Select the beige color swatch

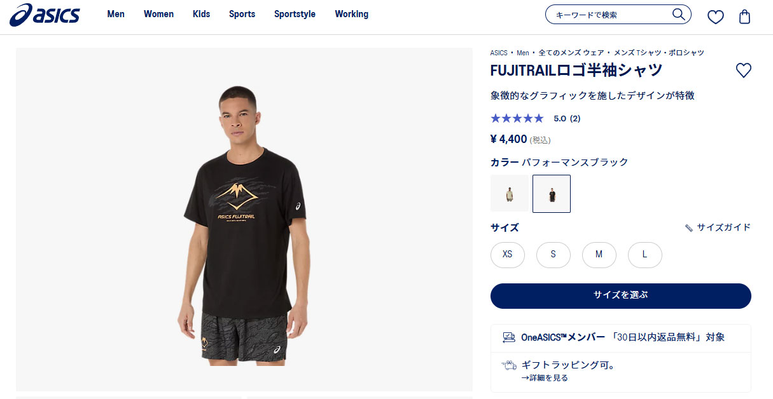509,194
